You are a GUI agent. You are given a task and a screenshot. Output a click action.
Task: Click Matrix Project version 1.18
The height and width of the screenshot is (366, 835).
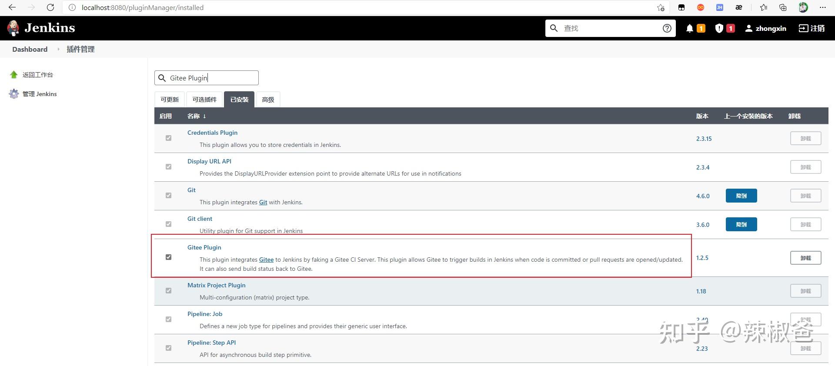tap(701, 291)
